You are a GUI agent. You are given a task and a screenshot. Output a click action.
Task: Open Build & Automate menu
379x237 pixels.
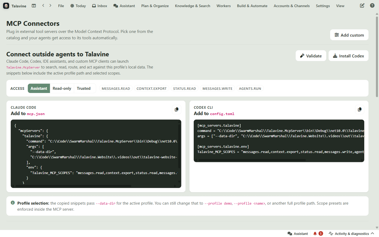[252, 6]
